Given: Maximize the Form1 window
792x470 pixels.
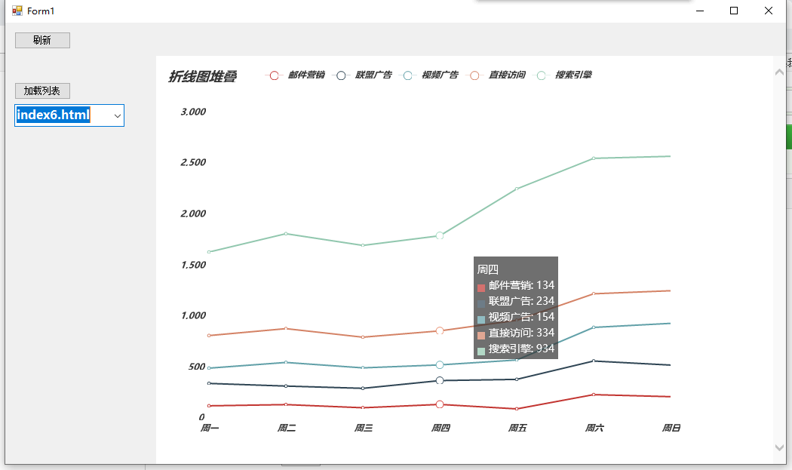Looking at the screenshot, I should (x=734, y=11).
